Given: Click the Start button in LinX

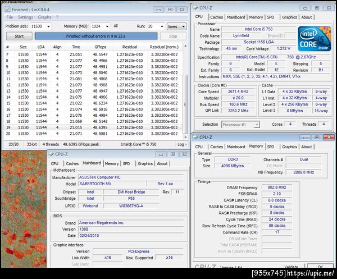Looking at the screenshot, I should tap(19, 36).
